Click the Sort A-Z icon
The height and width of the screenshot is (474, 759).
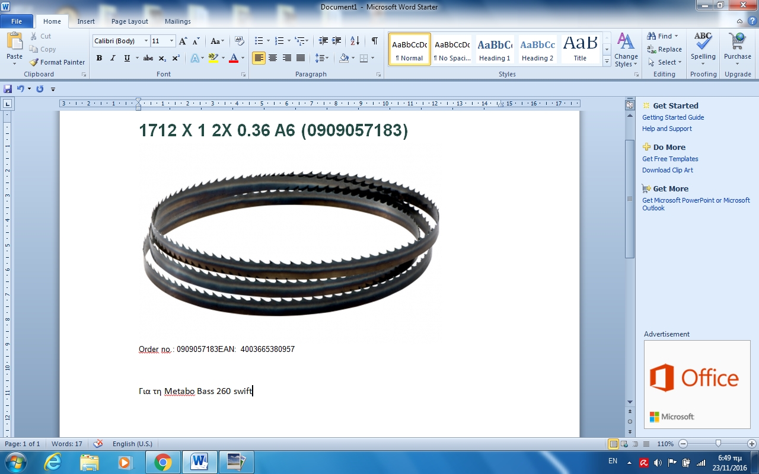coord(355,41)
